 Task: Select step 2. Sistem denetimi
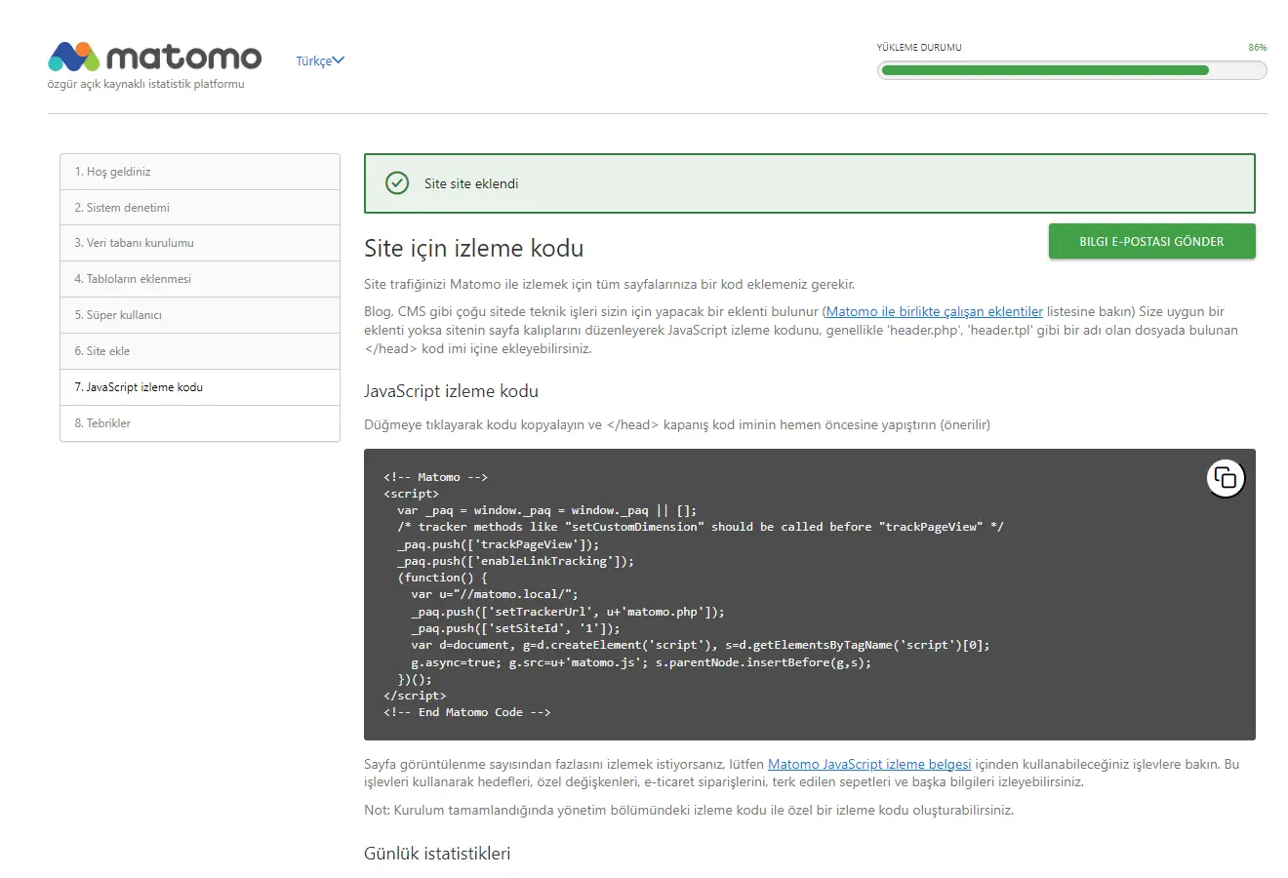coord(200,208)
